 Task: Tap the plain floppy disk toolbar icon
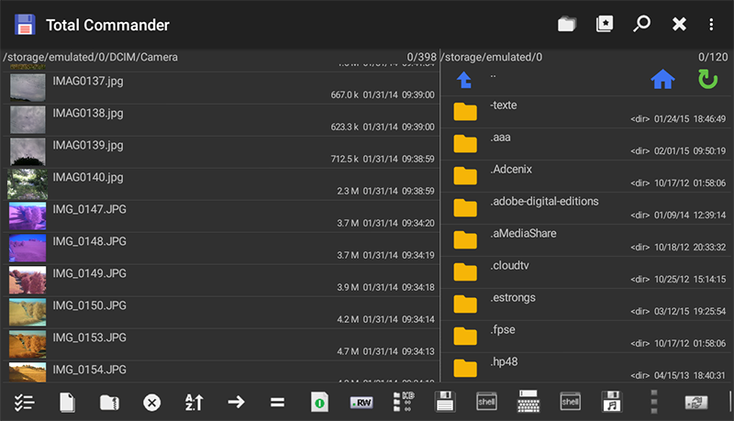(x=445, y=402)
